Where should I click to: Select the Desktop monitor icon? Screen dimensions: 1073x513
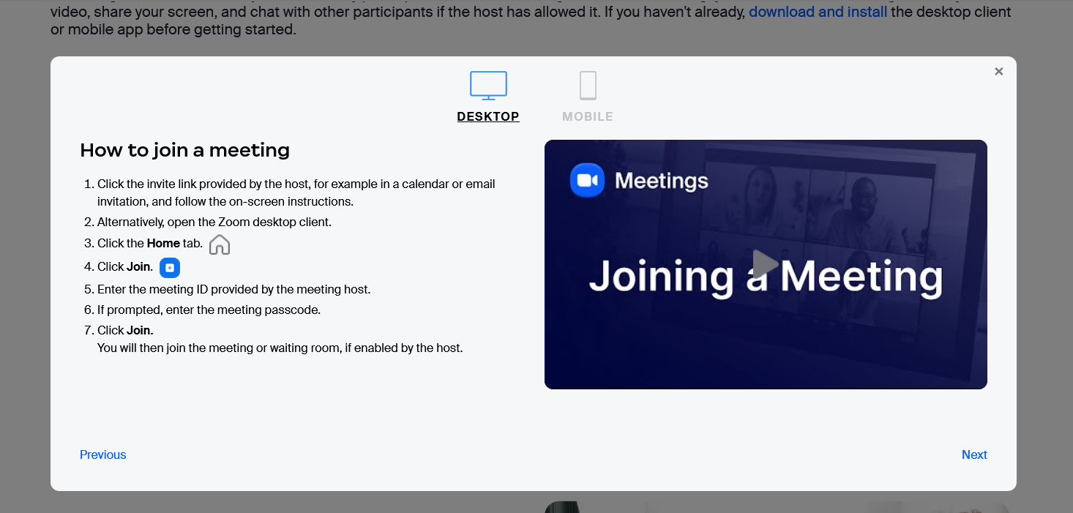487,84
